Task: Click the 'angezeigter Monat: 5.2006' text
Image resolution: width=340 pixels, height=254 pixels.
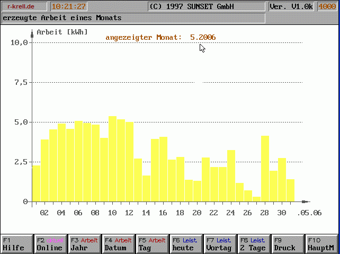Action: pyautogui.click(x=160, y=37)
